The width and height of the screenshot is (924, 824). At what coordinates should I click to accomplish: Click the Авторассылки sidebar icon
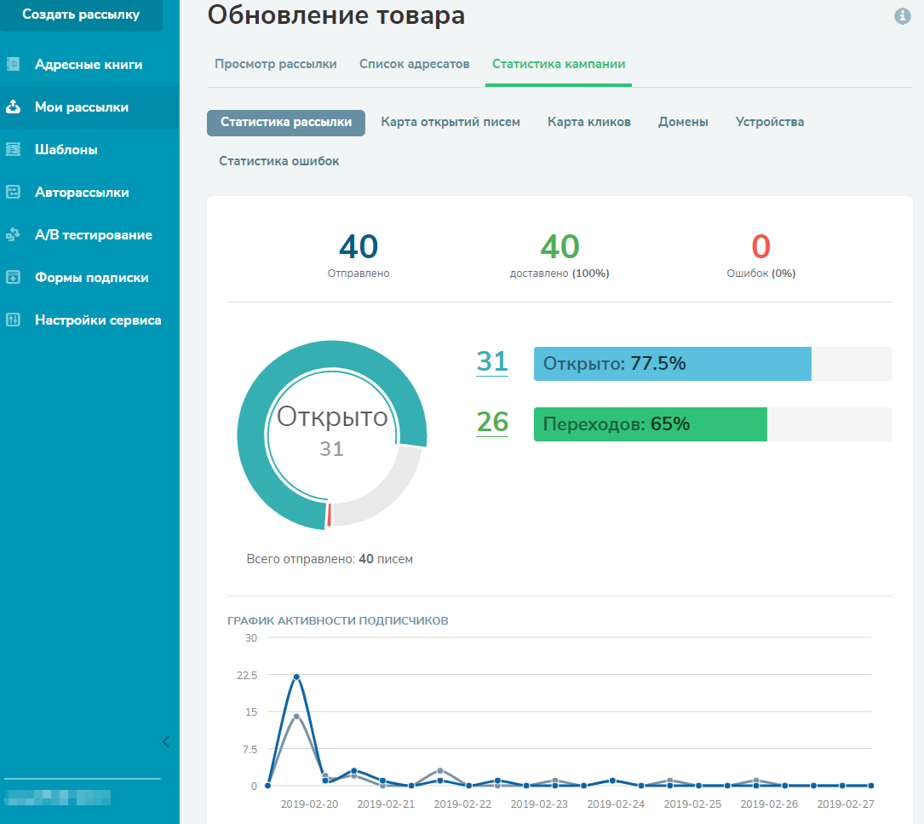coord(13,192)
